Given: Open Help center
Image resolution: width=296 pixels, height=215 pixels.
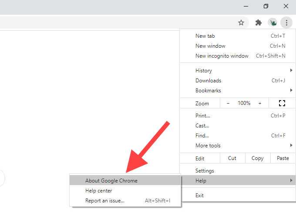Looking at the screenshot, I should coord(125,191).
